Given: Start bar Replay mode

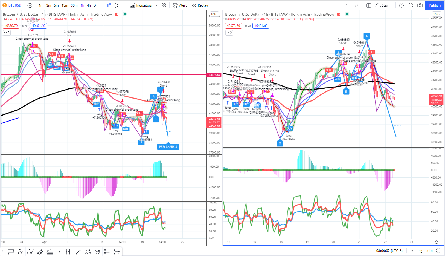Looking at the screenshot, I should 200,5.
